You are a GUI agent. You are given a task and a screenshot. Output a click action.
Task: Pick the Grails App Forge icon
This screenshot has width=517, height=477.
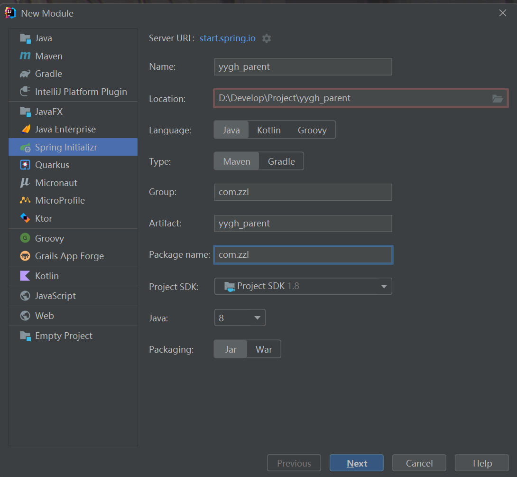tap(25, 256)
